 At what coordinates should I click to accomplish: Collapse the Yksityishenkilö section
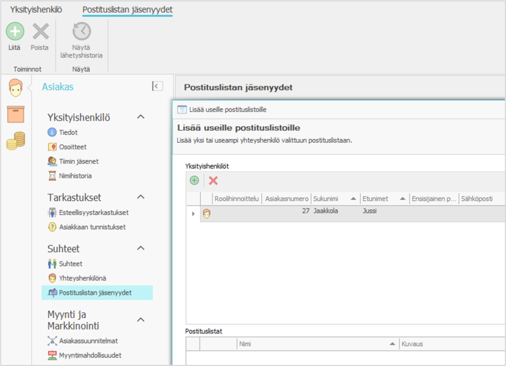141,117
